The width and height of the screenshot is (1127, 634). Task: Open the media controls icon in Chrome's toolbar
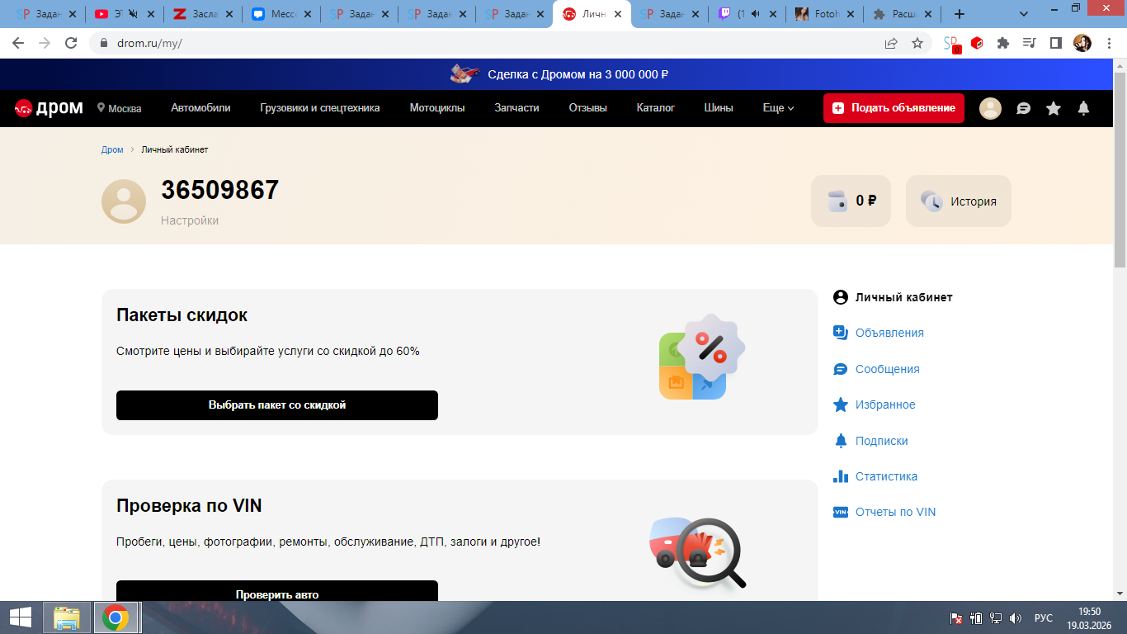pos(1029,43)
